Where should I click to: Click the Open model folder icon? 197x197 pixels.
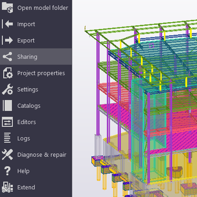pos(7,8)
